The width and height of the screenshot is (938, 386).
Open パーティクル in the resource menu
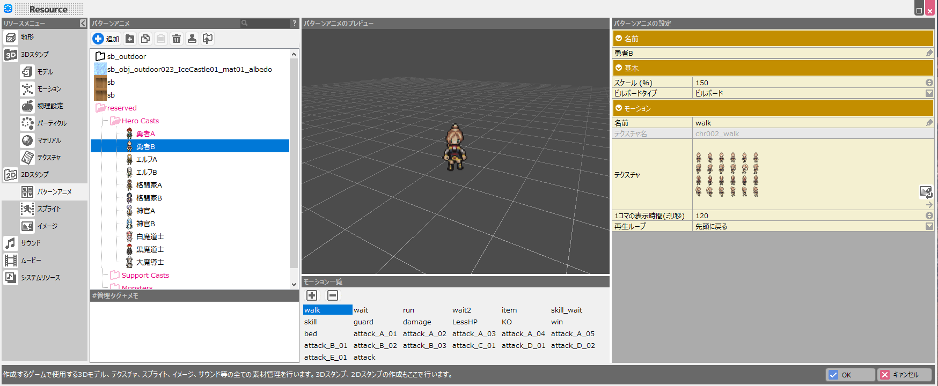pos(52,123)
